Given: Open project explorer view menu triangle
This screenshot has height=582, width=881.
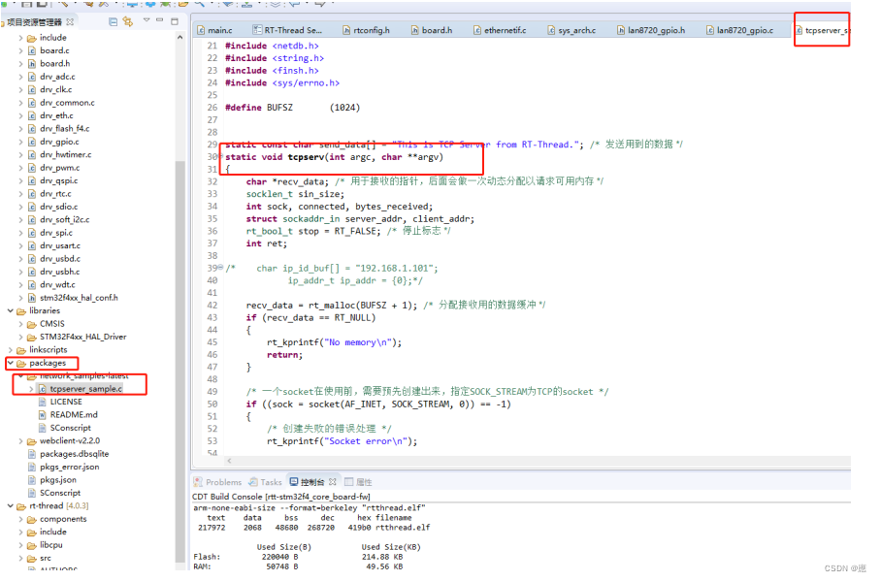Looking at the screenshot, I should [147, 20].
